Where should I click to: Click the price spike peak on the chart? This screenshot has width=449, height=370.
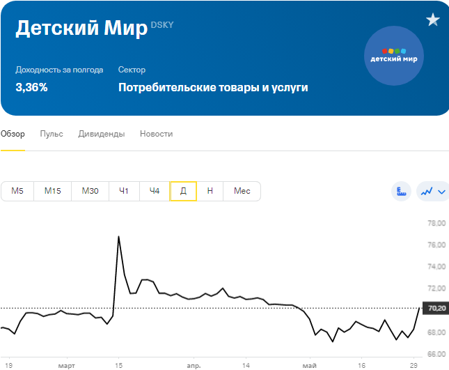coord(118,237)
